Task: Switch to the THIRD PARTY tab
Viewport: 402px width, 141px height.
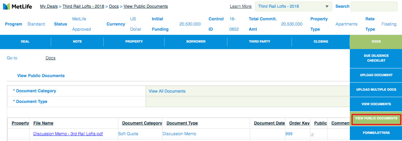Action: (x=259, y=42)
